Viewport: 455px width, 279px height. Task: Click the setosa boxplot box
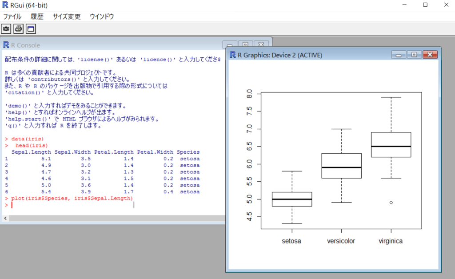tap(292, 199)
